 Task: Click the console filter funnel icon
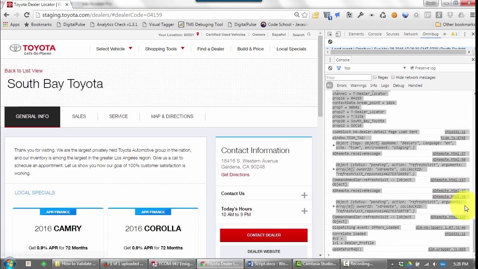pyautogui.click(x=339, y=68)
